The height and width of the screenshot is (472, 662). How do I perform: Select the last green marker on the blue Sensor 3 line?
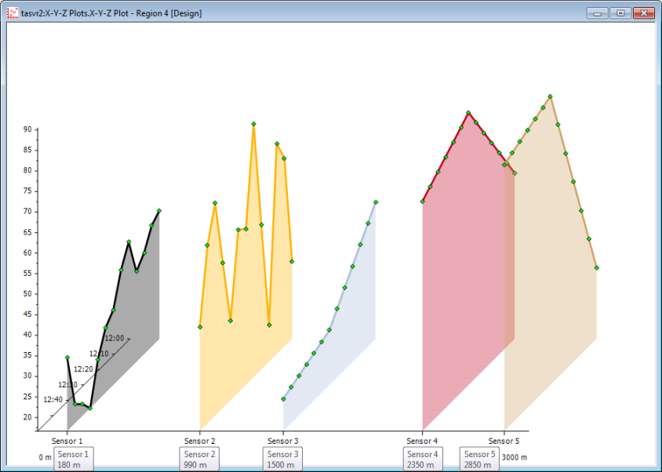pos(376,202)
